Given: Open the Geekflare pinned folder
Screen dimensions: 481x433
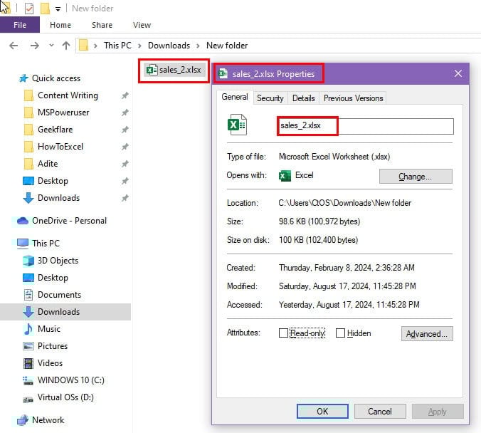Looking at the screenshot, I should point(55,130).
